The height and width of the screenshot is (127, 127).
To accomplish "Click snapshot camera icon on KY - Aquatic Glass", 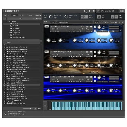I will tap(87, 77).
